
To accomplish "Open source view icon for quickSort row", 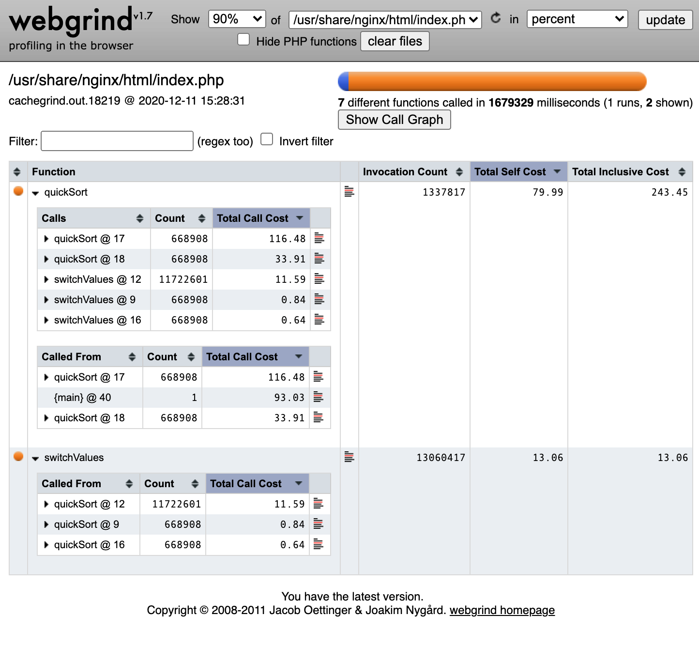I will point(349,192).
